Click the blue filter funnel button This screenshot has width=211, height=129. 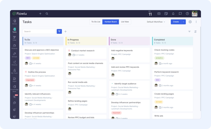pos(59,31)
